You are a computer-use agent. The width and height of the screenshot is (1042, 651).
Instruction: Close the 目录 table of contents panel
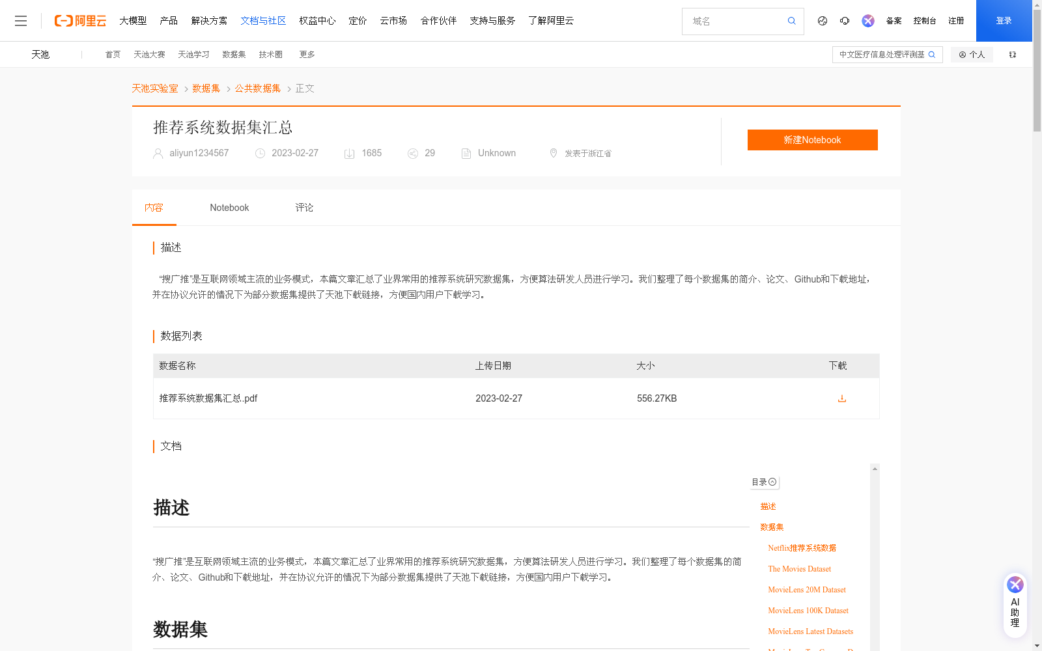point(772,482)
